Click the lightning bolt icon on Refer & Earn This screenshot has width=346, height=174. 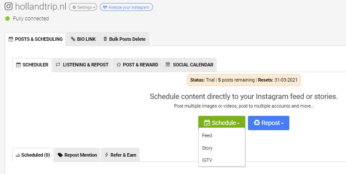click(107, 154)
